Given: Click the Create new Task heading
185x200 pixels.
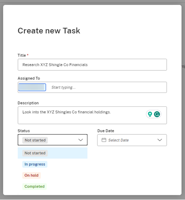Looking at the screenshot, I should point(49,31).
